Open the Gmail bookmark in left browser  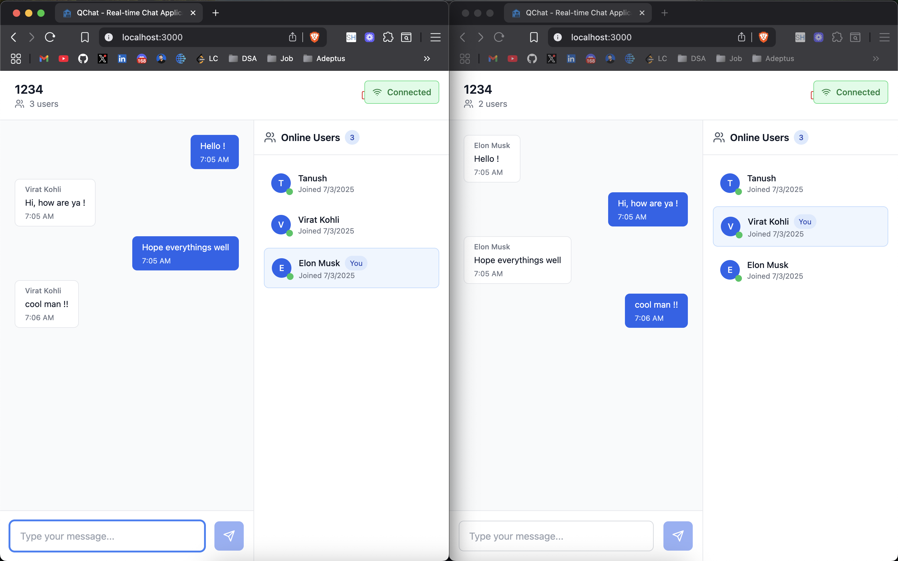tap(44, 59)
